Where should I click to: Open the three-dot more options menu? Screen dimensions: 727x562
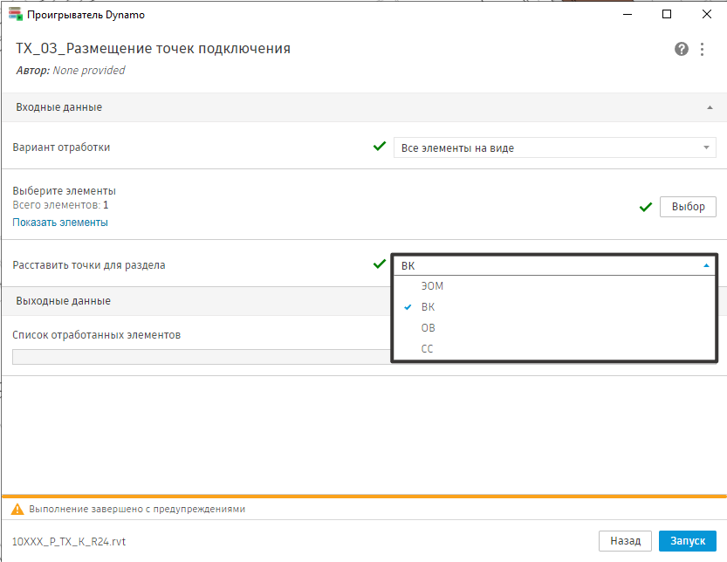[702, 49]
